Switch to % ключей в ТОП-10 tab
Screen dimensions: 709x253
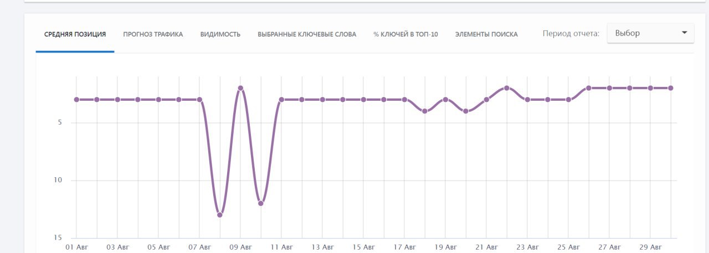pyautogui.click(x=405, y=34)
